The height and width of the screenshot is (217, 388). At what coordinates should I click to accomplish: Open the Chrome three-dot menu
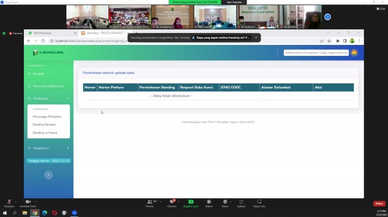point(359,41)
